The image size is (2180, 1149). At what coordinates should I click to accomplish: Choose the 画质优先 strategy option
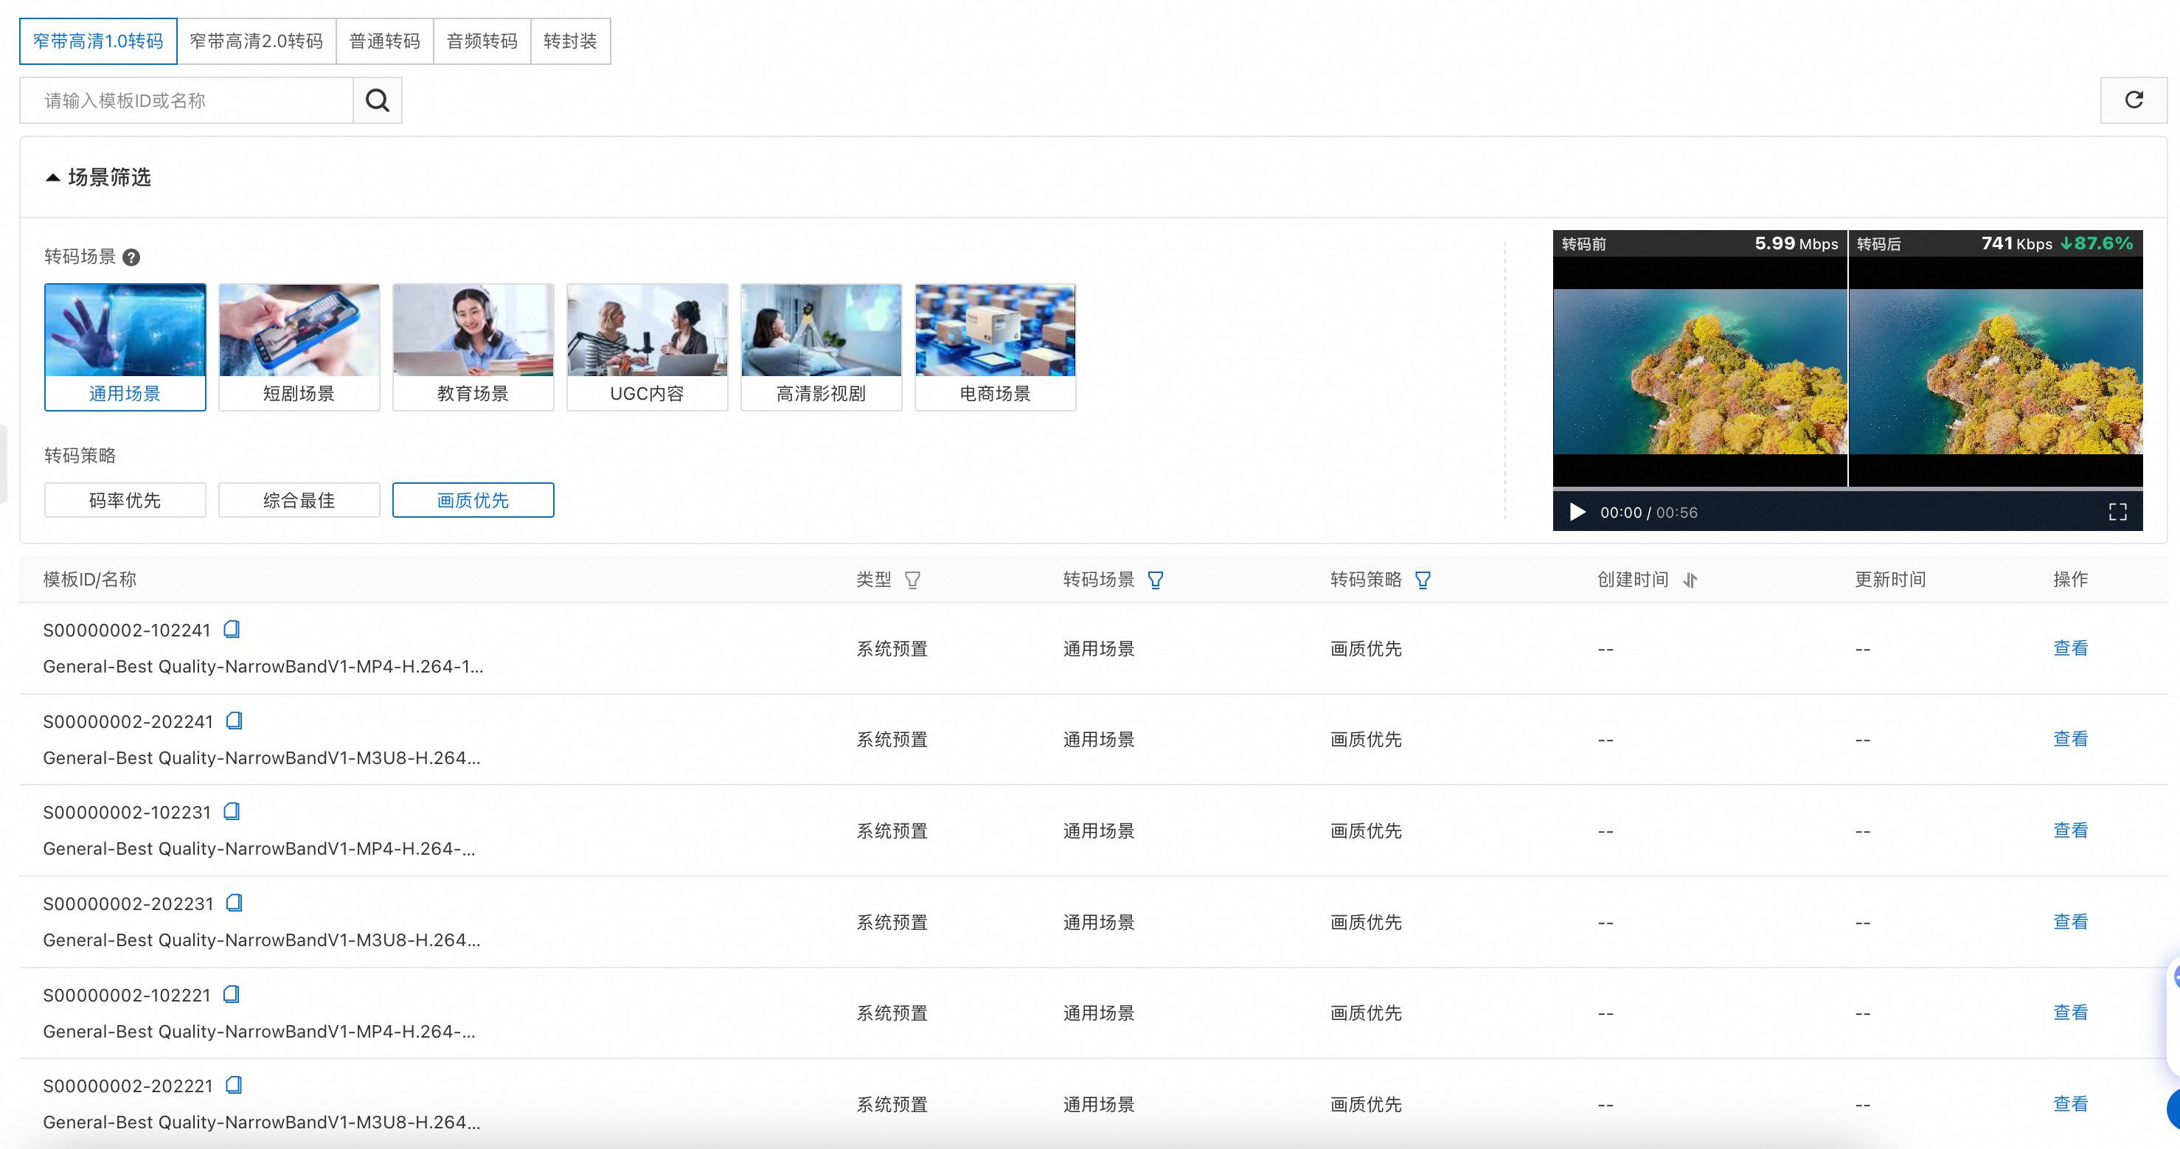pos(472,500)
